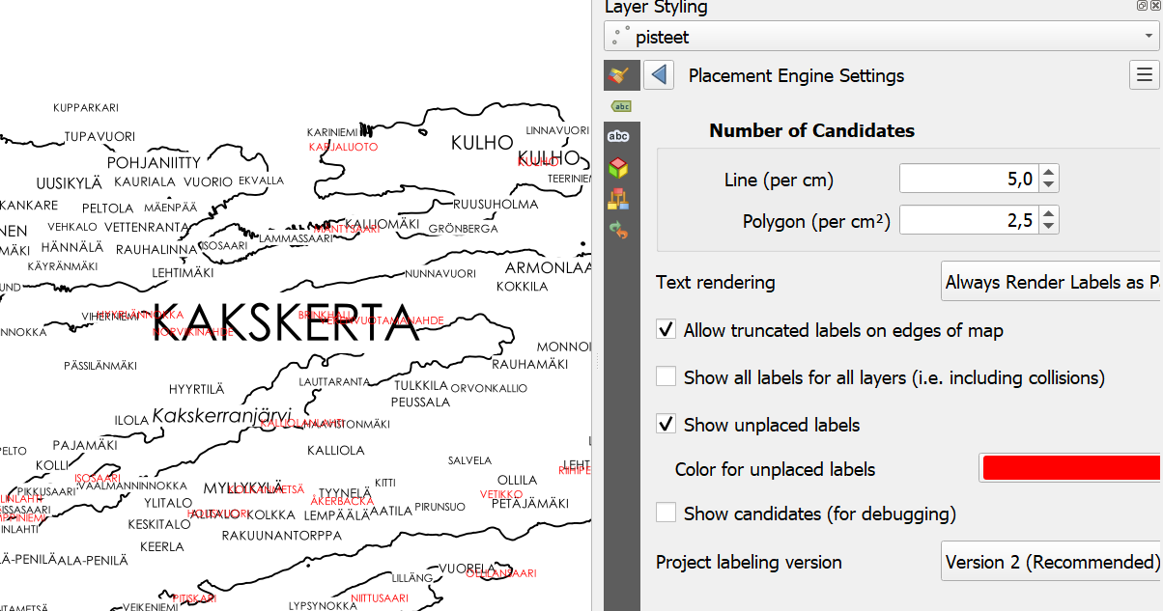Screen dimensions: 1163x611
Task: Decrease Polygon candidates with down arrow
Action: coord(1049,228)
